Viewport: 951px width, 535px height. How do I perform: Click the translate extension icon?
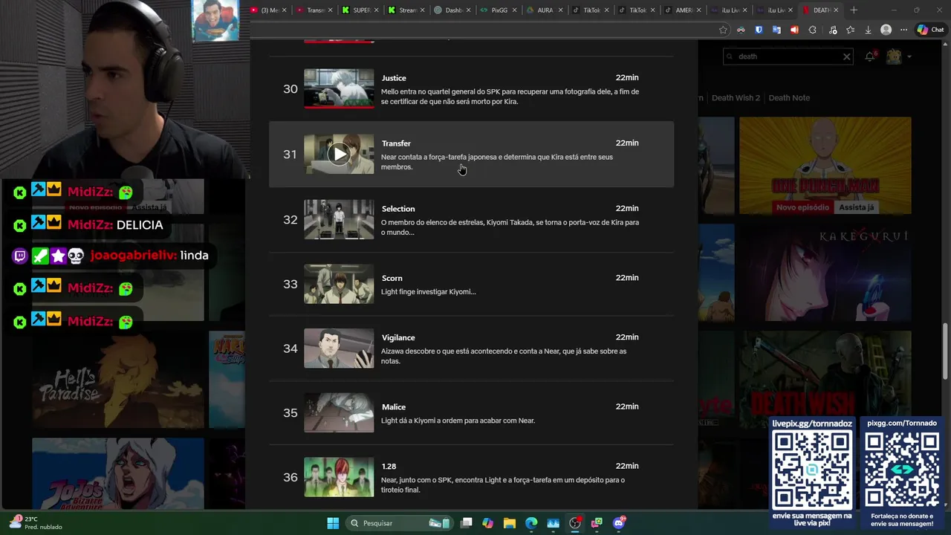point(776,30)
